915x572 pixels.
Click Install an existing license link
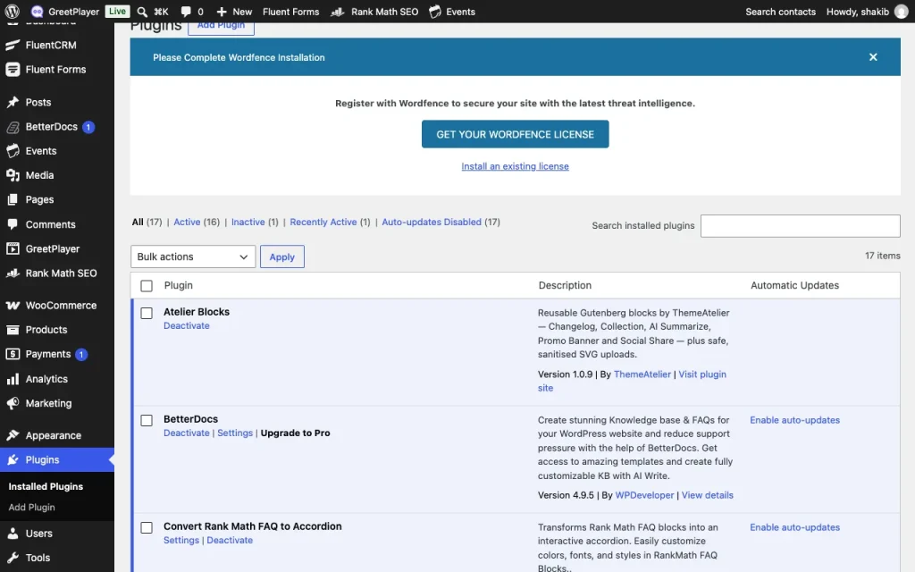tap(516, 166)
